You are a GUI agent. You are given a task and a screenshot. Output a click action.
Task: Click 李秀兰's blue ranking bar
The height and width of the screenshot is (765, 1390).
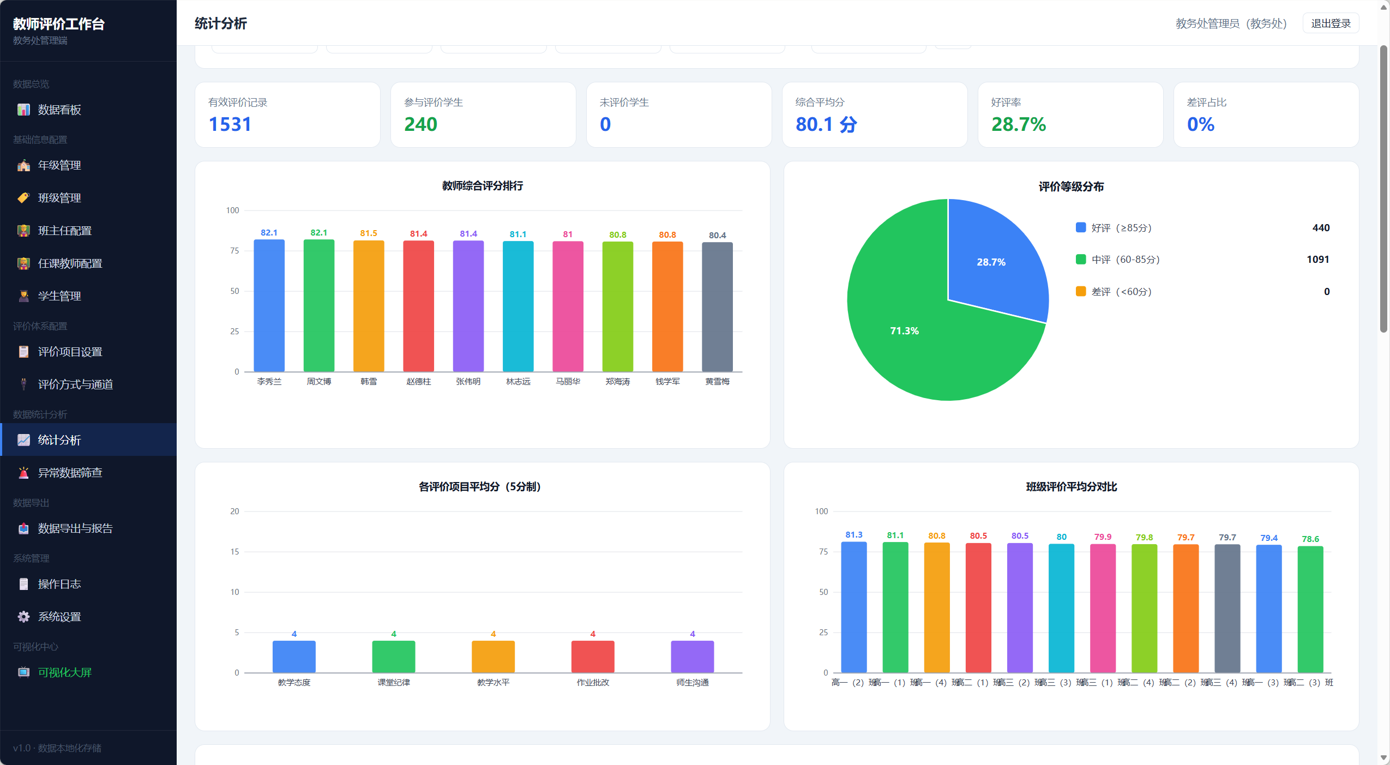(x=269, y=306)
